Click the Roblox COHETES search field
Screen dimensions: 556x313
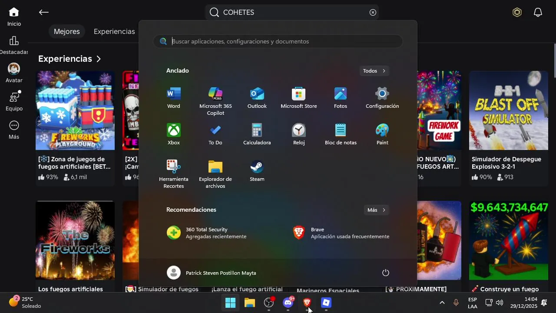[292, 12]
